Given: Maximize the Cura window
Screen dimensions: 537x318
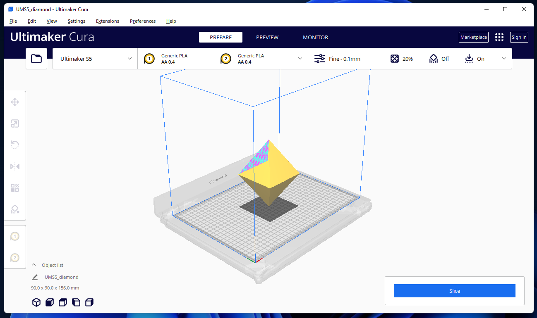Looking at the screenshot, I should point(505,9).
